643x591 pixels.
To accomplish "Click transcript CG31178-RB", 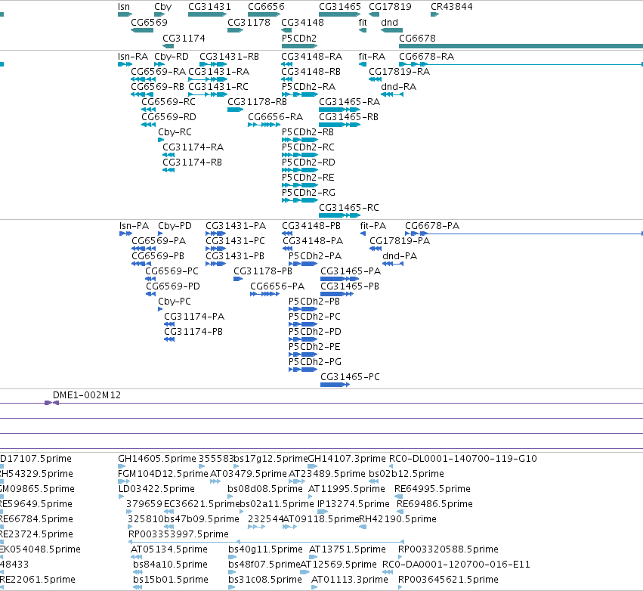I will (257, 102).
